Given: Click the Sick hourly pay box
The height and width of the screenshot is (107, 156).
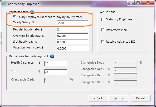Looking at the screenshot, I should coord(72,42).
